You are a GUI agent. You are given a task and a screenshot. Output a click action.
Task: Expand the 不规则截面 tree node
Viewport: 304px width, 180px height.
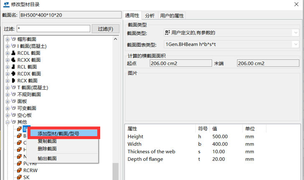pyautogui.click(x=8, y=94)
